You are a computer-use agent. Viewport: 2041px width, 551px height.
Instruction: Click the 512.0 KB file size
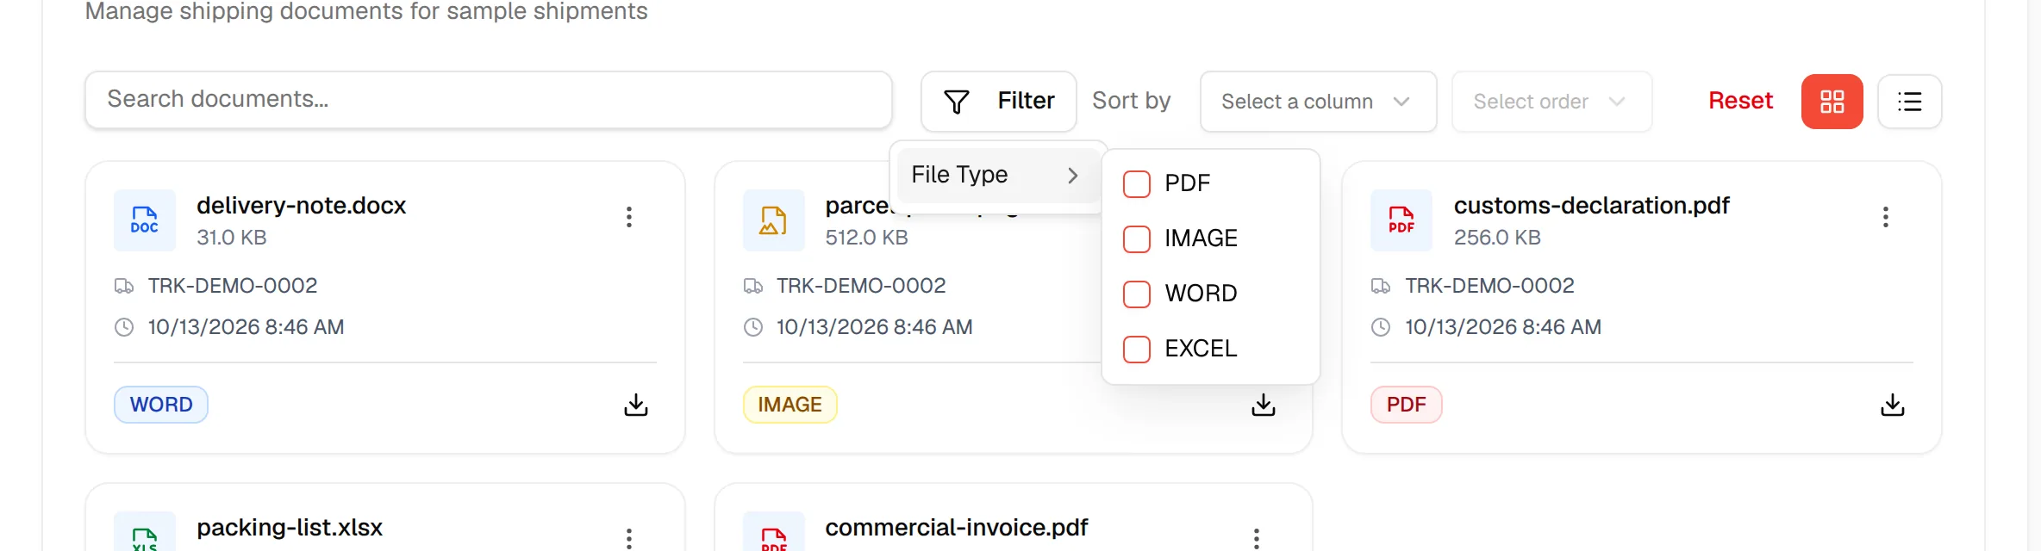[866, 238]
